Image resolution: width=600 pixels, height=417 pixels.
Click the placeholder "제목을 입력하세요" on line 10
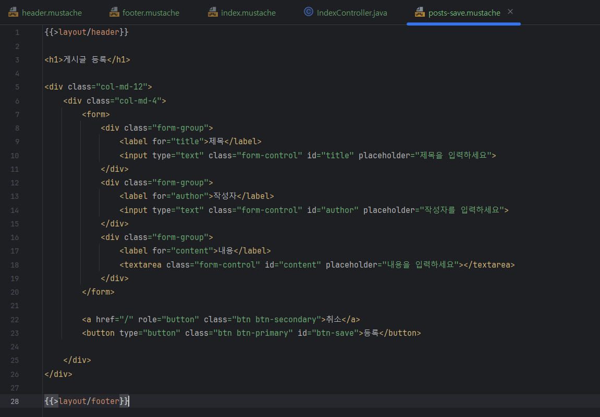(453, 155)
